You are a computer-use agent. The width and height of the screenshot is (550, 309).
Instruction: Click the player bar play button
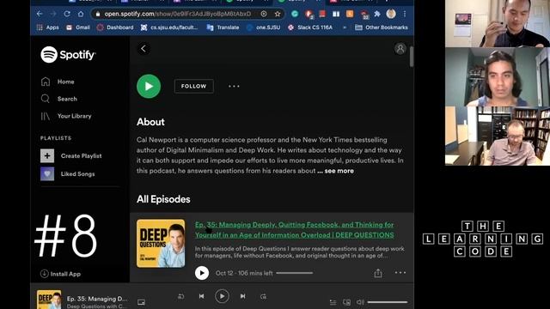pos(222,296)
